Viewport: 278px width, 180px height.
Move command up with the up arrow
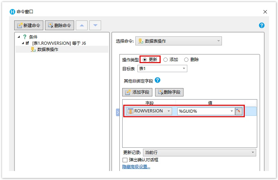pos(82,25)
